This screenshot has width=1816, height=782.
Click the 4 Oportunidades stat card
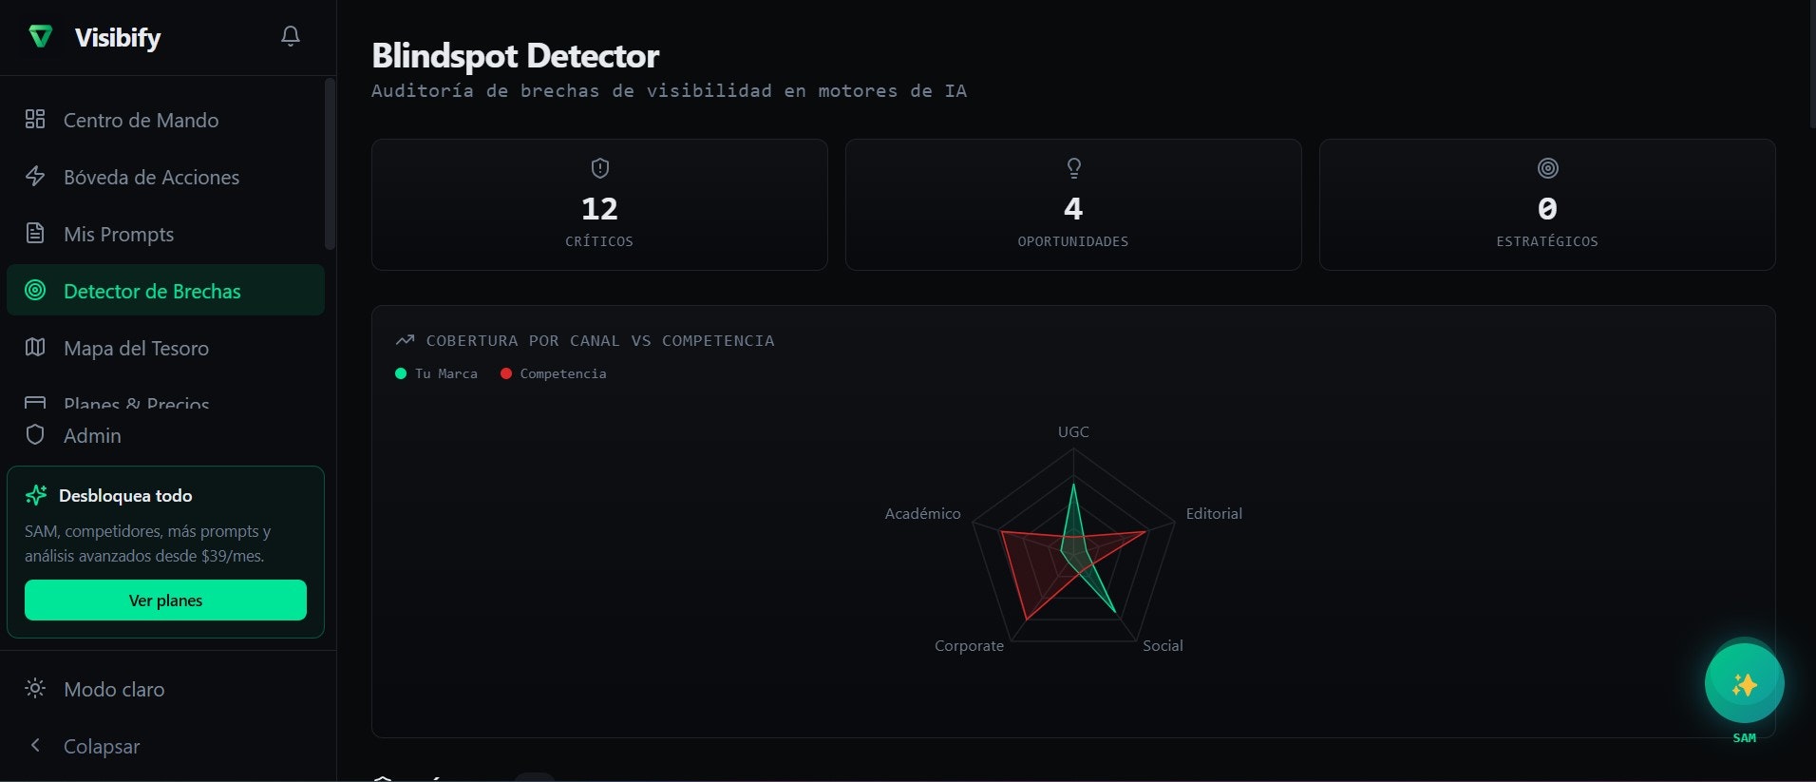[x=1073, y=204]
